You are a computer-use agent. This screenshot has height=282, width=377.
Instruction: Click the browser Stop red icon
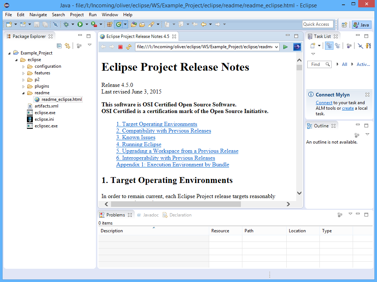pos(121,47)
